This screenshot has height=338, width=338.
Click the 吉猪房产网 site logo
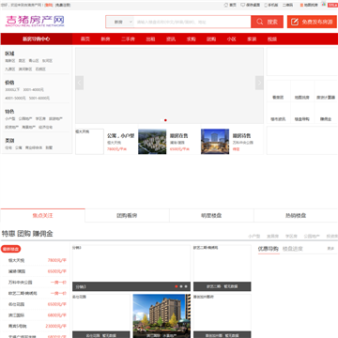tap(35, 22)
